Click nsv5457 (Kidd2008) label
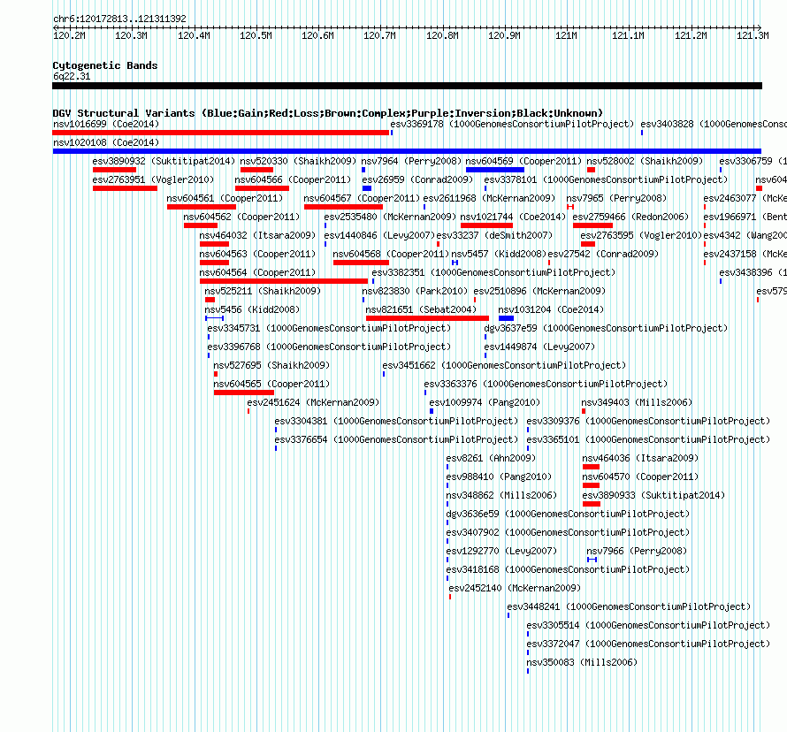The image size is (787, 732). 499,254
